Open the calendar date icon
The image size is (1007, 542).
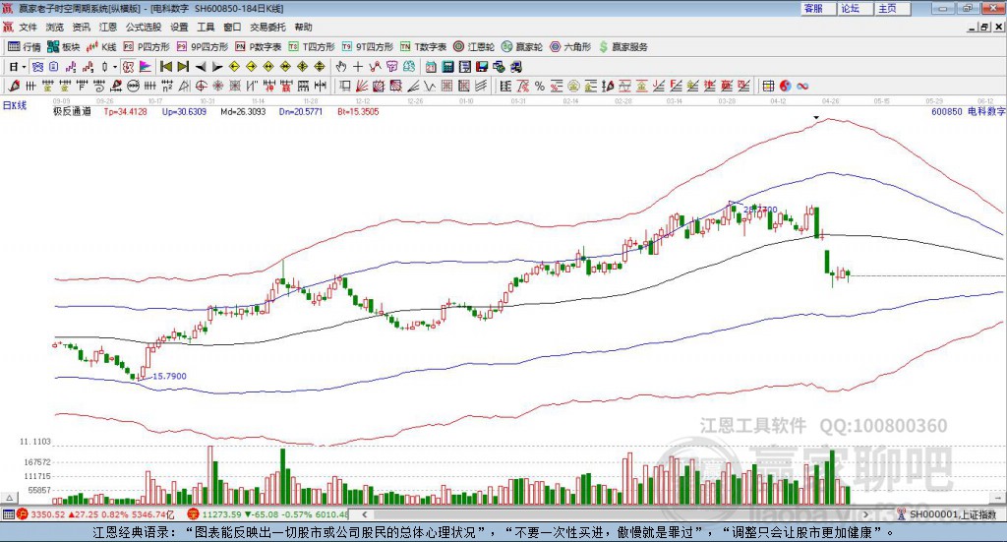coord(431,67)
